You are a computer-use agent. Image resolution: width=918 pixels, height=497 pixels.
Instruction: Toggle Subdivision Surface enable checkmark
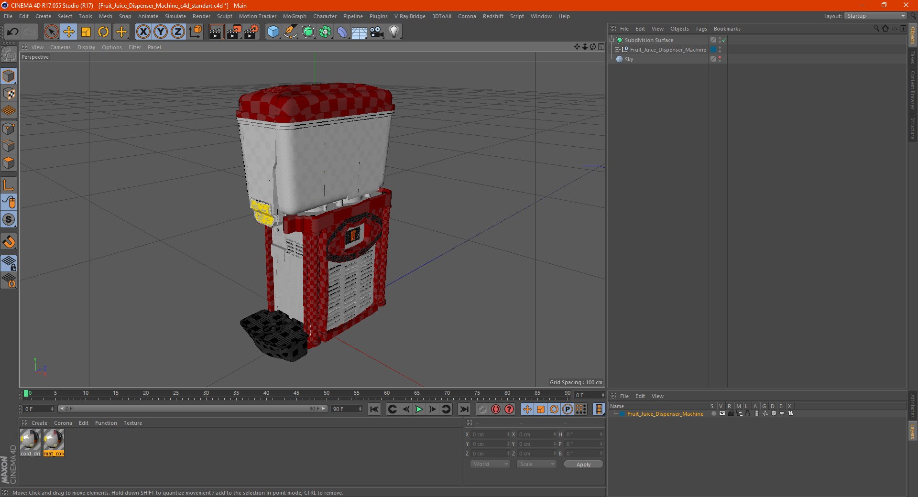pos(724,40)
